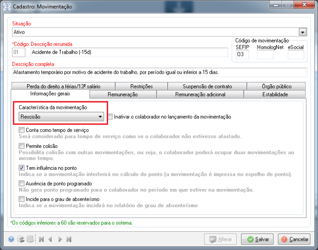Image resolution: width=318 pixels, height=250 pixels.
Task: Click the third bottom toolbar icon before navigation arrows
Action: click(x=30, y=239)
